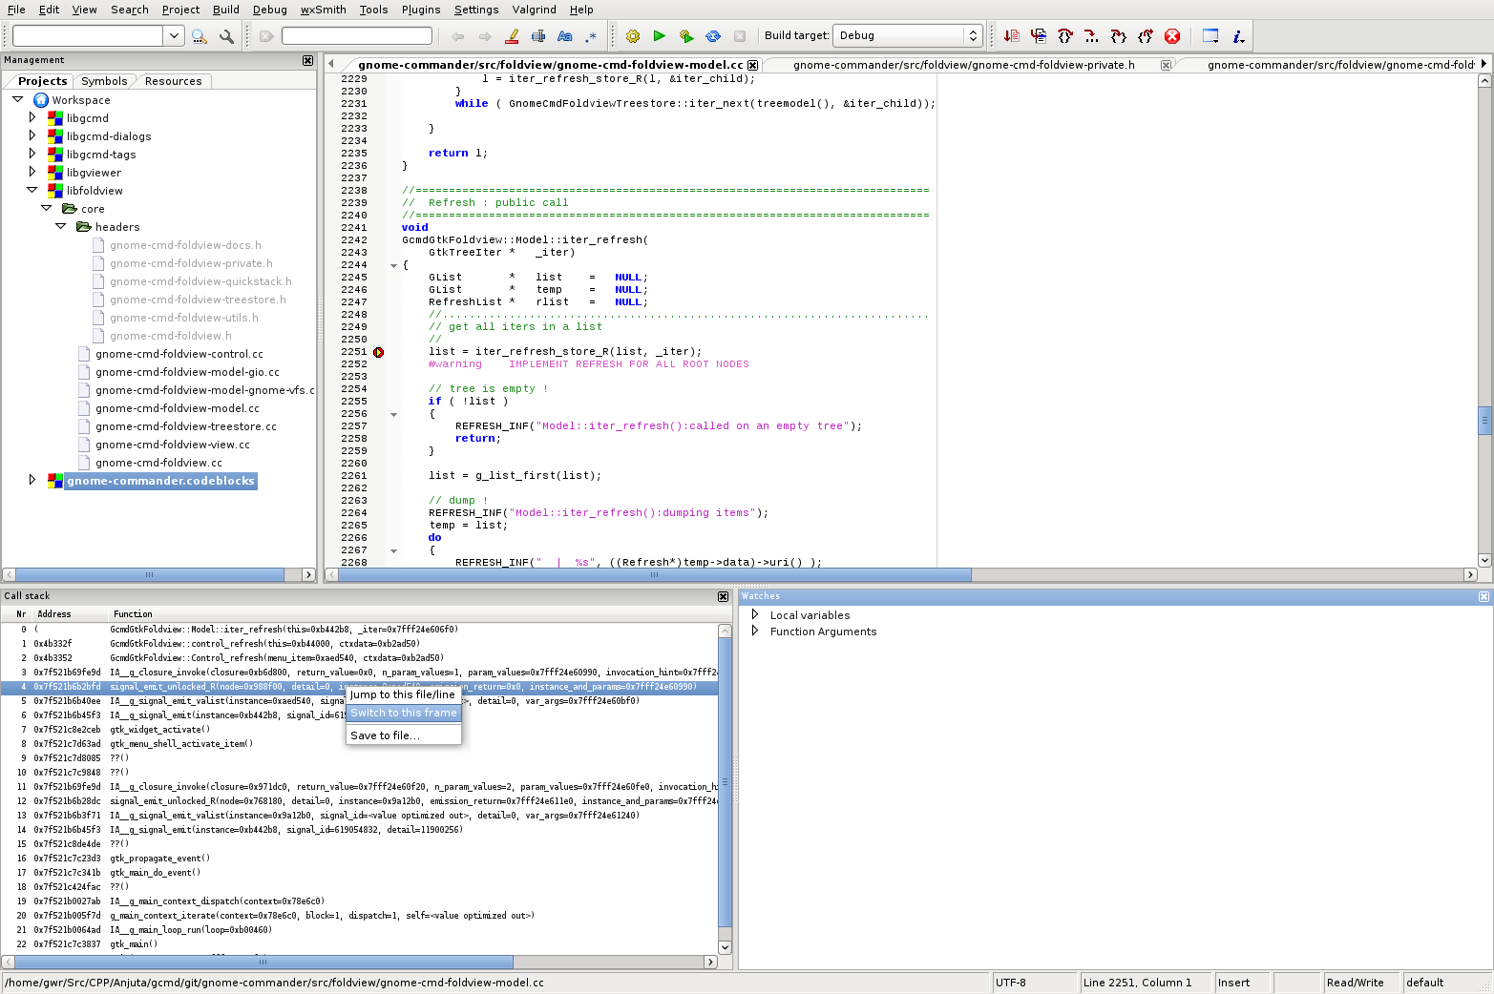Screen dimensions: 1494x994
Task: Open the Plugins menu
Action: (421, 10)
